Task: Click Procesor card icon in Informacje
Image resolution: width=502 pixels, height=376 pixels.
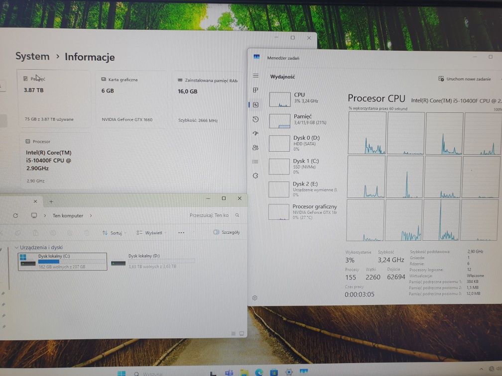Action: (28, 141)
